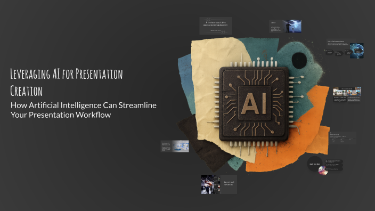Viewport: 375px width, 211px height.
Task: Open the slide with the blue-white exhibition image
Action: [x=175, y=146]
